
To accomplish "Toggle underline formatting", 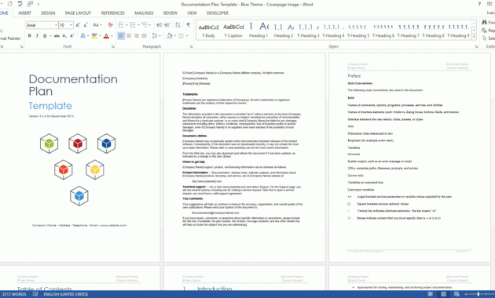I will point(45,36).
